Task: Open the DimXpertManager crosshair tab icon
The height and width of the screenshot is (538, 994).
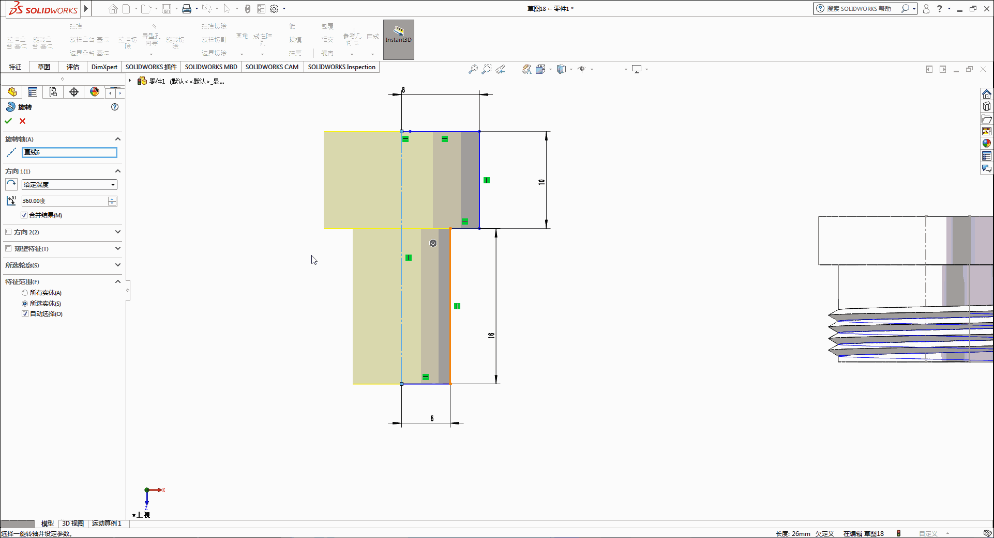Action: (x=74, y=92)
